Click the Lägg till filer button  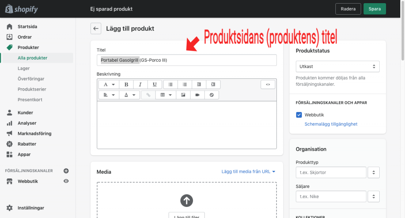point(187,215)
